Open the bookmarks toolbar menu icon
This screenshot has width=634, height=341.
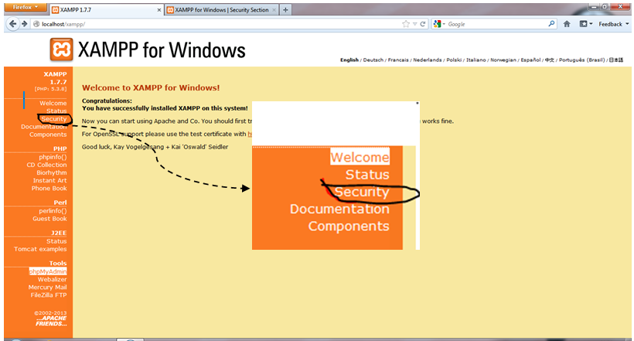[586, 24]
